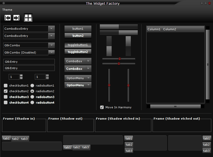Screen dimensions: 213x157
Task: Click the first ComboBoxEntry text field
Action: [26, 29]
